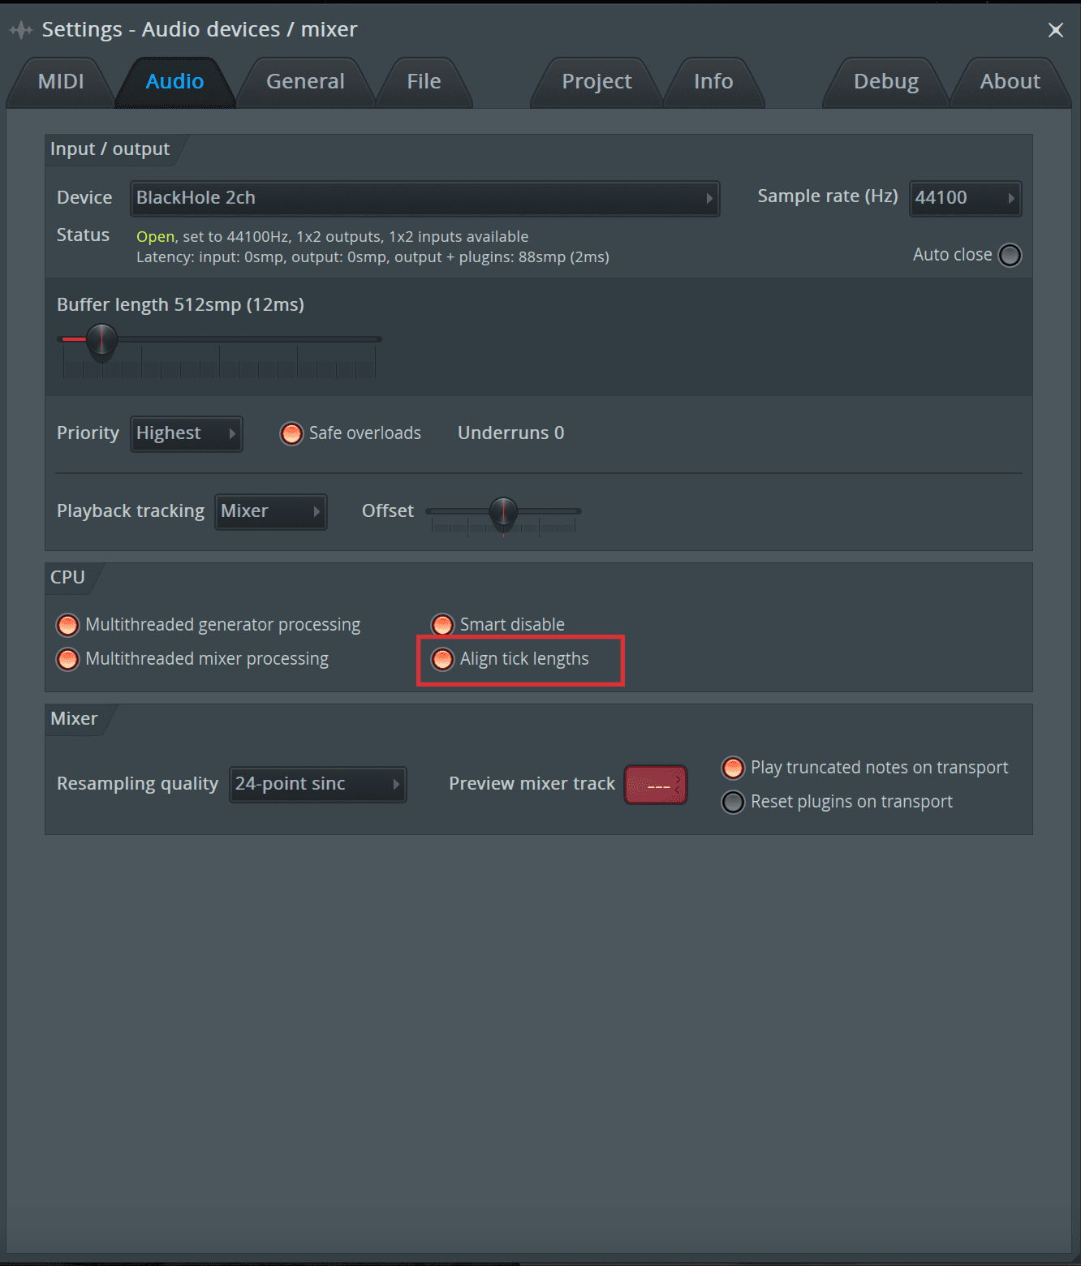The height and width of the screenshot is (1266, 1081).
Task: Enable Reset plugins on transport
Action: coord(733,802)
